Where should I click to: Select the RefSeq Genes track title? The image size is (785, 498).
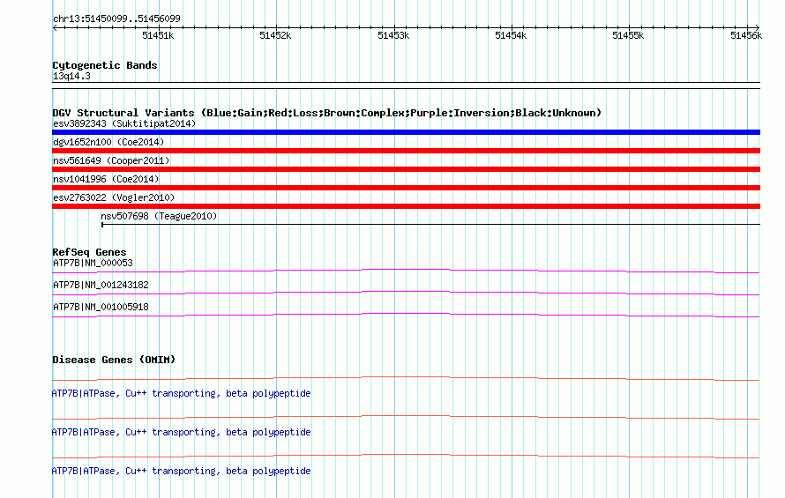[89, 252]
